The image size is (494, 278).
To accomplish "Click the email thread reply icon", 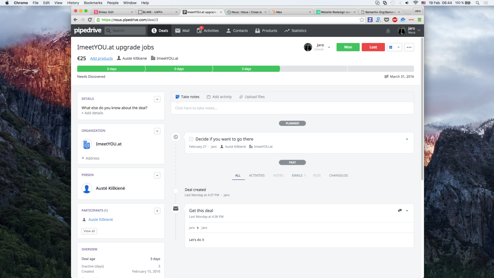I will (400, 210).
